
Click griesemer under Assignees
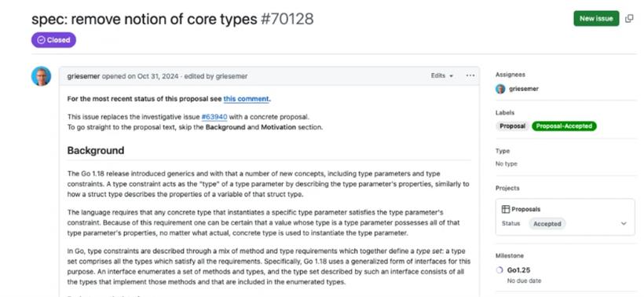pyautogui.click(x=524, y=89)
